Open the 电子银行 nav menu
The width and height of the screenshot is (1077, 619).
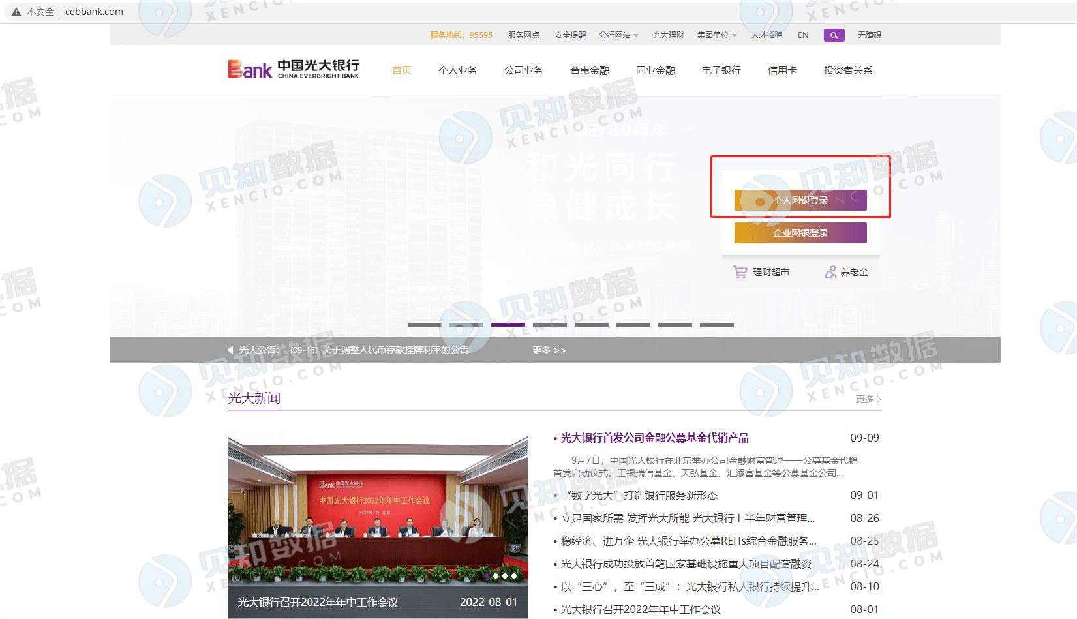[721, 70]
